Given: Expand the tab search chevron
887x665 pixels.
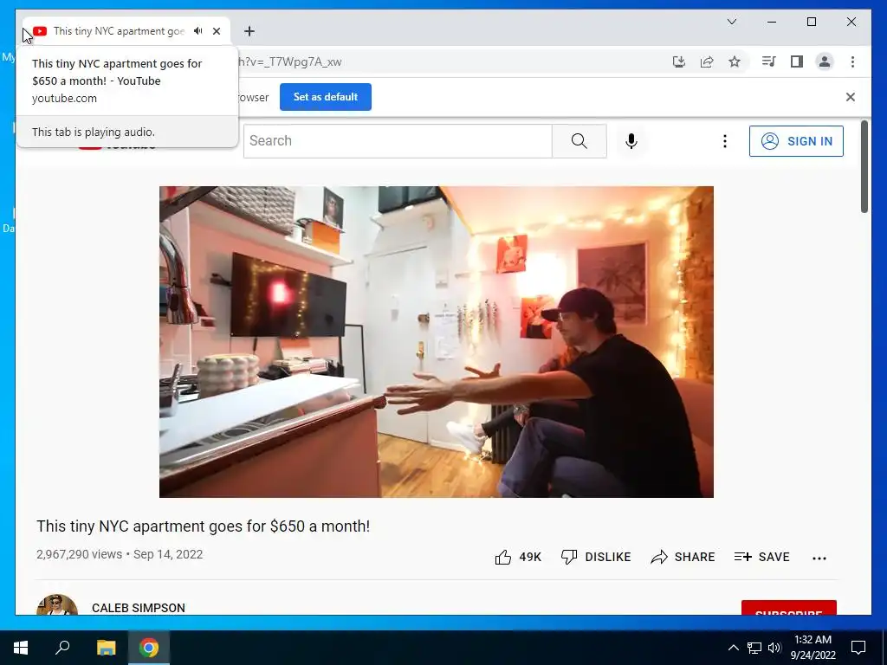Looking at the screenshot, I should [x=731, y=22].
